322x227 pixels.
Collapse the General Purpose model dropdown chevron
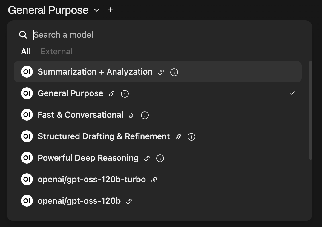coord(96,10)
